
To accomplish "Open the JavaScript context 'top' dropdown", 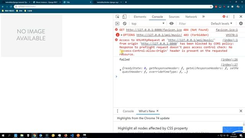I will click(148, 23).
